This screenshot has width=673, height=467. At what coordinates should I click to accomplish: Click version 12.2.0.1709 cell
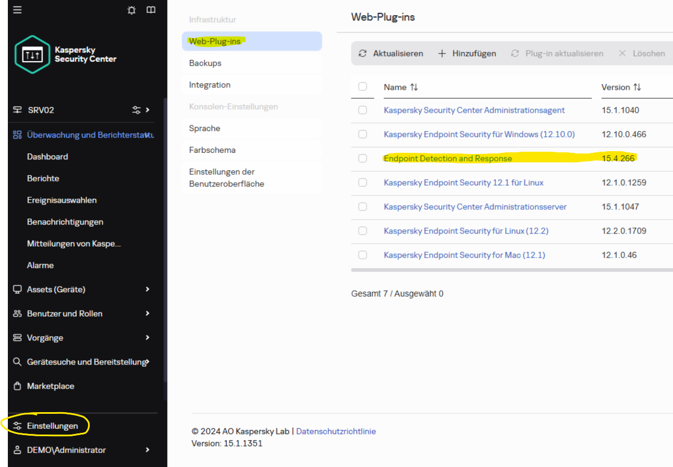click(x=624, y=231)
